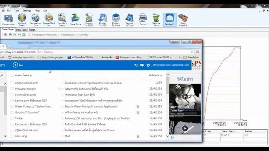Click the message list scroll up arrow
The image size is (269, 151).
pyautogui.click(x=167, y=75)
